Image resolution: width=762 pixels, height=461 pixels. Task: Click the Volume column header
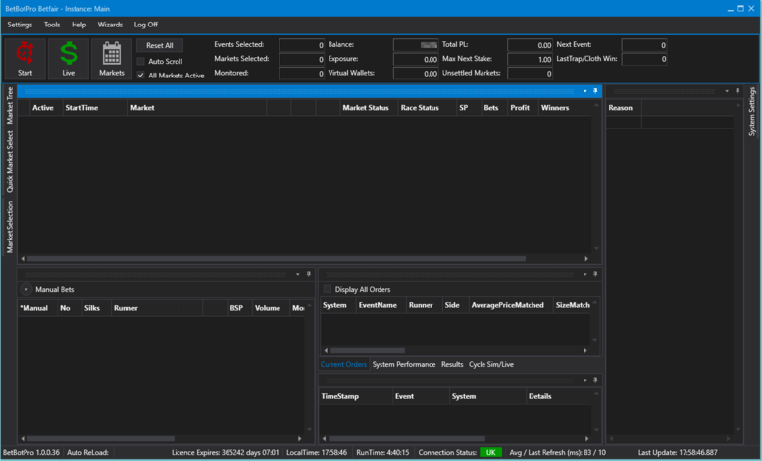(272, 308)
